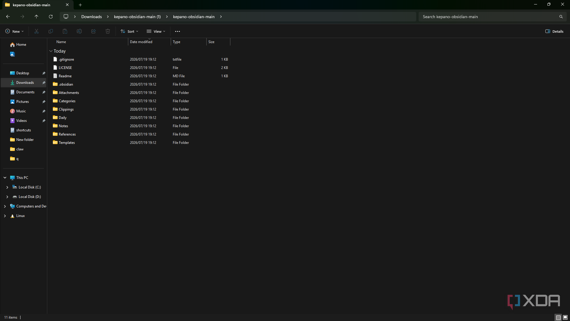Open Downloads in the navigation pane

coord(23,83)
